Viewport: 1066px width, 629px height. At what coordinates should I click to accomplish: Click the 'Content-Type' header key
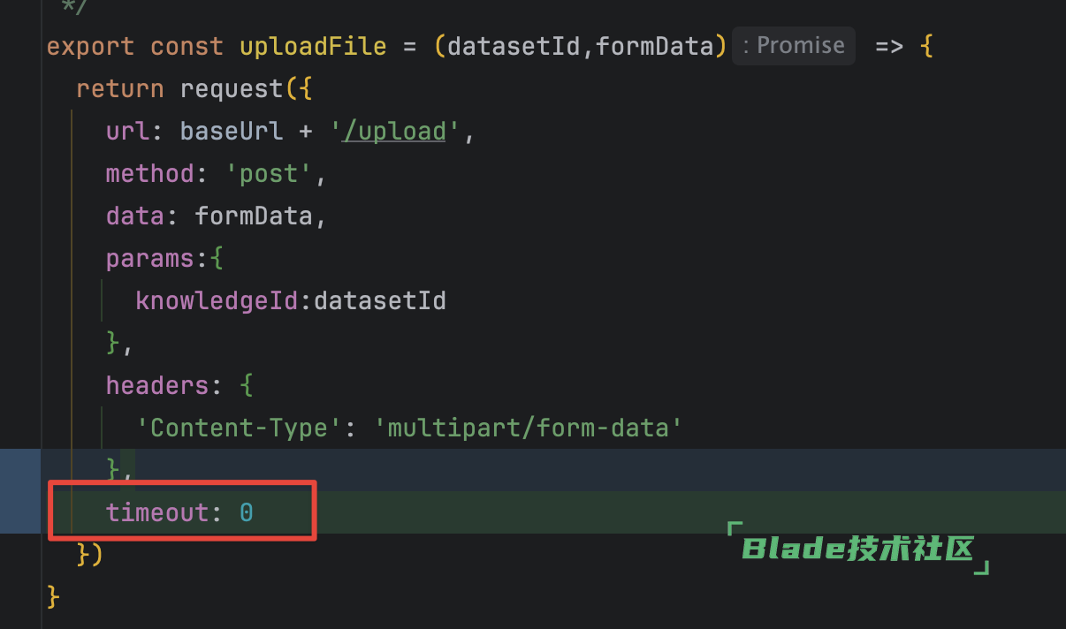pos(239,428)
